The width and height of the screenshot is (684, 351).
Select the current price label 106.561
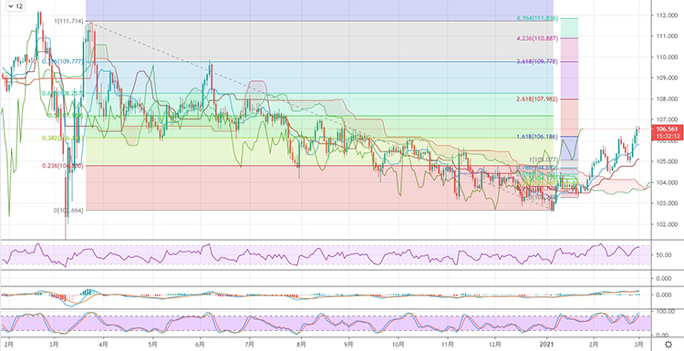click(x=667, y=129)
